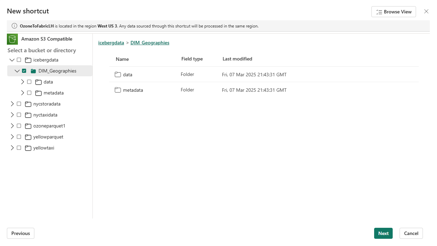Screen dimensions: 437x246
Task: Click the folder icon beside icebergdata
Action: click(28, 60)
